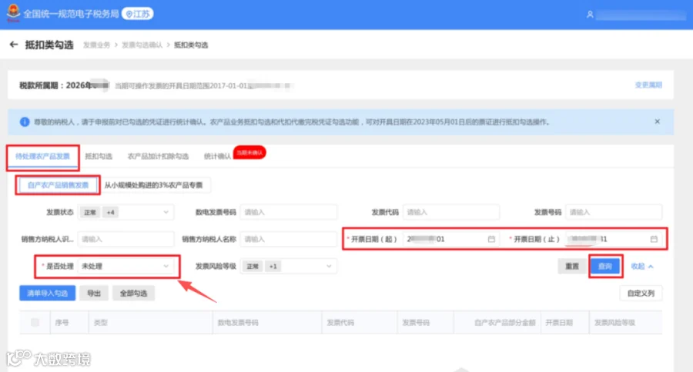Close the blue notice banner
The image size is (693, 372).
(658, 121)
